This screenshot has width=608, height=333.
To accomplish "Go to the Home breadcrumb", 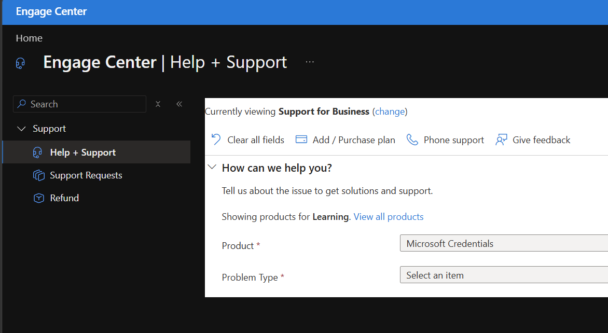I will click(29, 38).
